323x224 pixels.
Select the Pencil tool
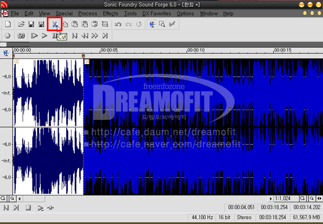(172, 24)
